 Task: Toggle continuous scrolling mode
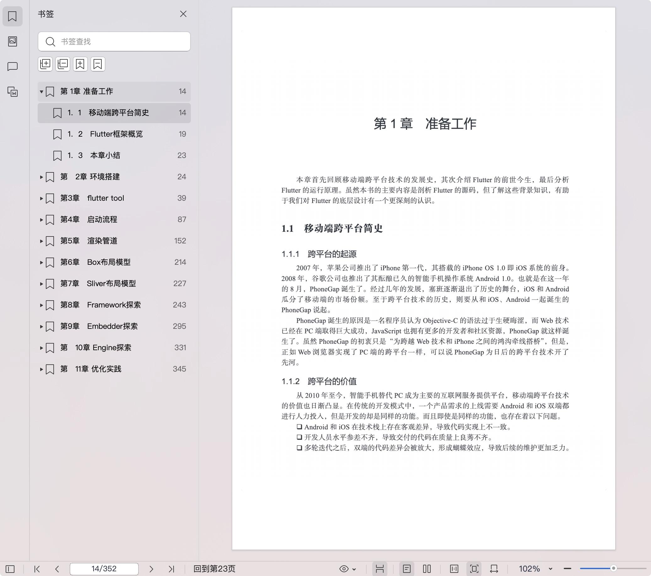[379, 569]
